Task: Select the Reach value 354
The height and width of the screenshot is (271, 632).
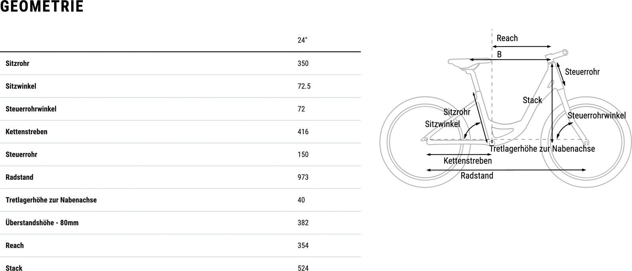Action: point(303,245)
